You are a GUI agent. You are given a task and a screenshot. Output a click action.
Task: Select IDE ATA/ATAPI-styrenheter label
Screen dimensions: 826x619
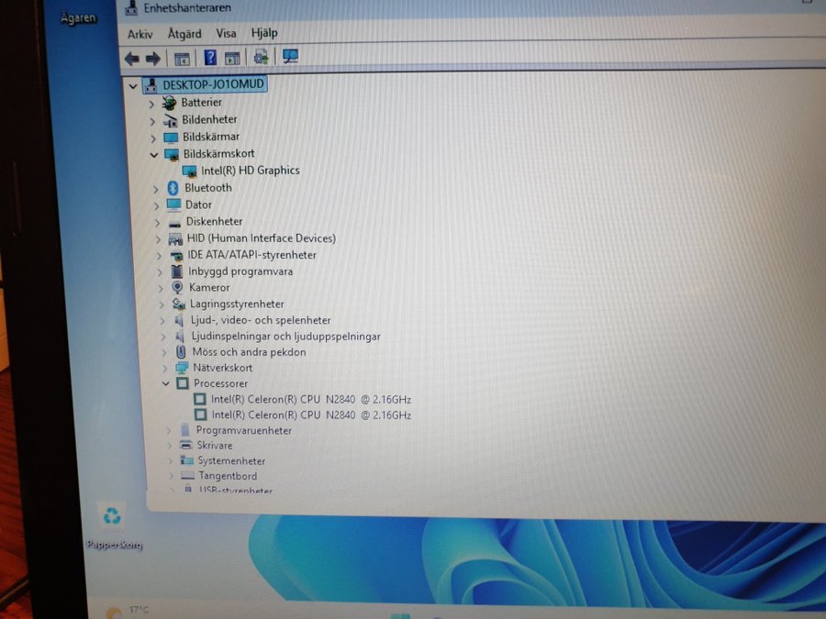point(251,255)
